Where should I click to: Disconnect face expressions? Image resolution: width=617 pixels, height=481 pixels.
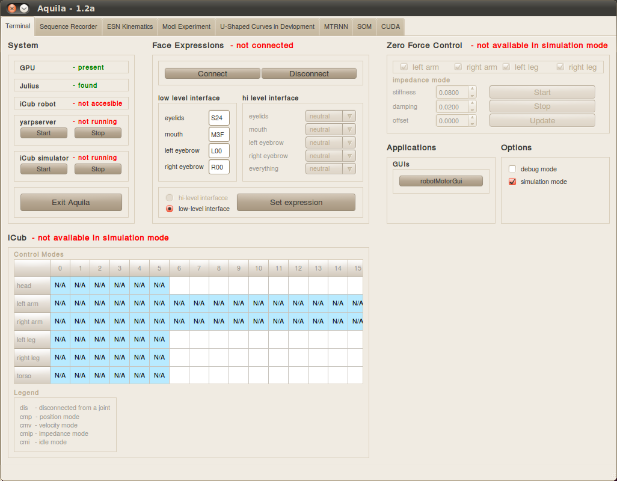tap(309, 73)
